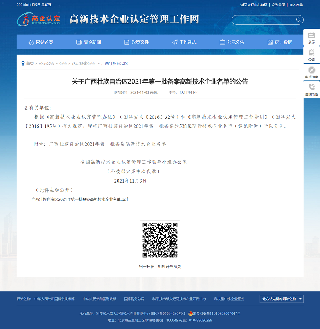Image resolution: width=320 pixels, height=329 pixels.
Task: Open the 公示 sidebar panel icon
Action: 312,36
